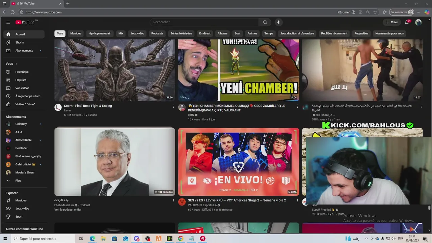This screenshot has height=243, width=432.
Task: Click the search magnifier button
Action: 265,22
